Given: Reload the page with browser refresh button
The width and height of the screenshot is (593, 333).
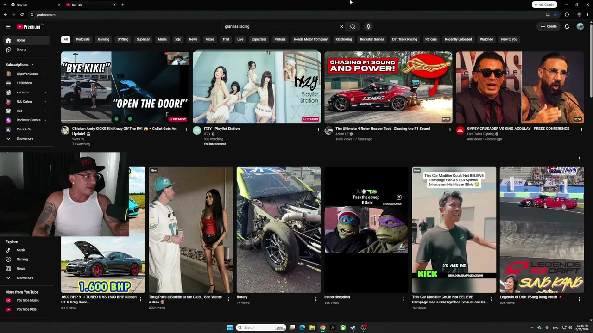Looking at the screenshot, I should tap(22, 14).
